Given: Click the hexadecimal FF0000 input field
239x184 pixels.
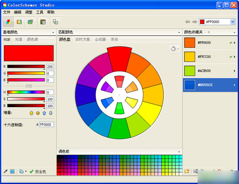Looking at the screenshot, I should click(x=46, y=125).
